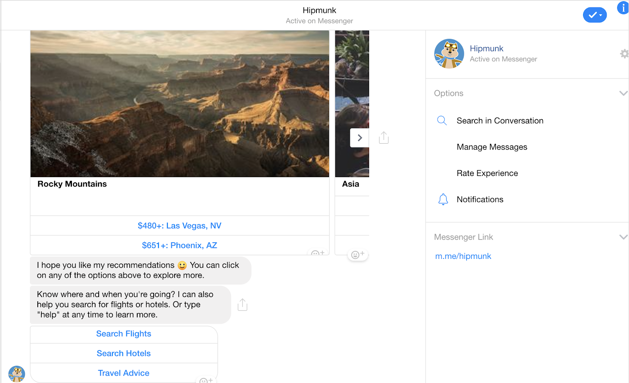This screenshot has height=383, width=629.
Task: Share the destination carousel with the share icon
Action: tap(384, 137)
